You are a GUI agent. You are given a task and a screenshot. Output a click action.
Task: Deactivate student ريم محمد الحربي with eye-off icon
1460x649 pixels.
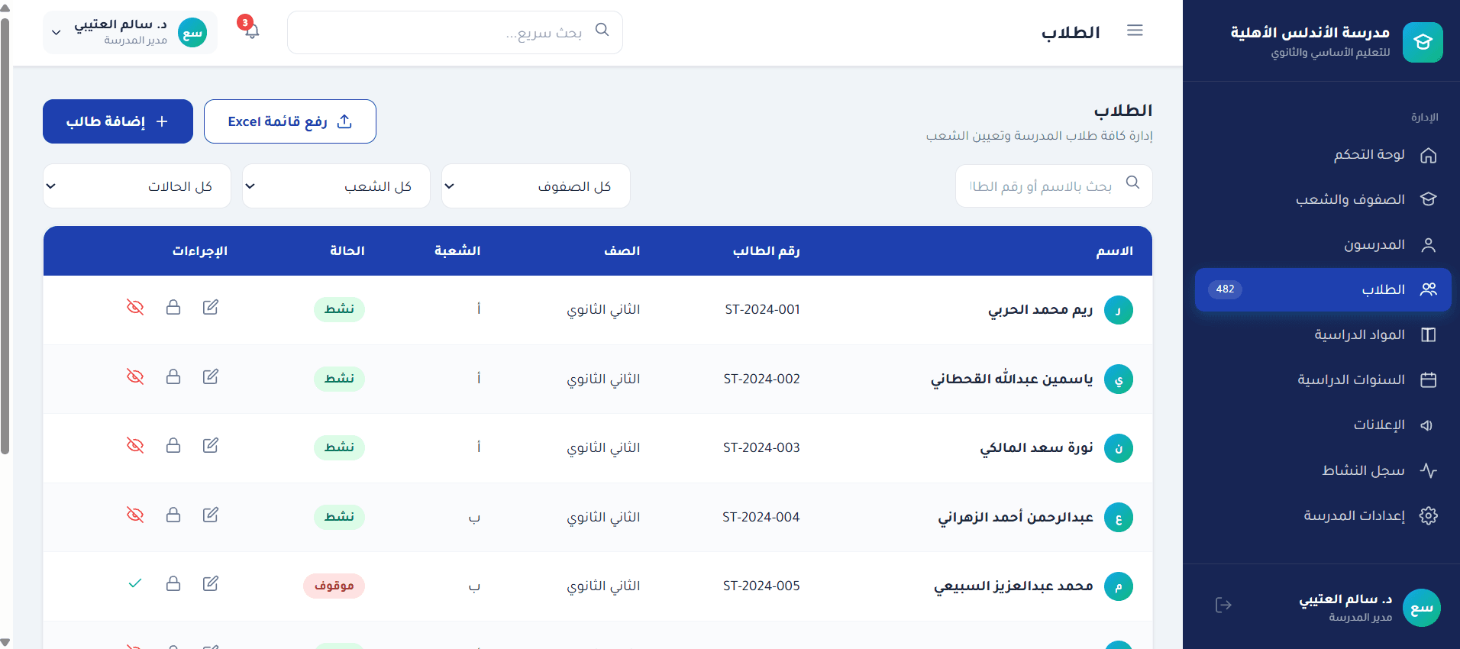(x=135, y=307)
